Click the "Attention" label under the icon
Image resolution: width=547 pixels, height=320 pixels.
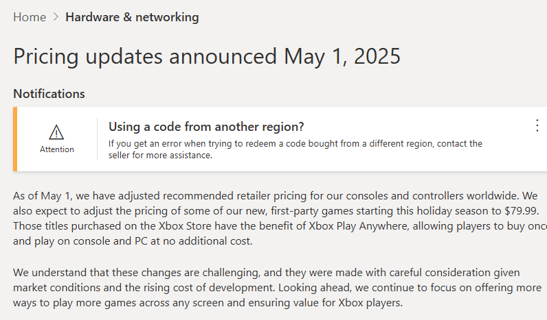tap(56, 149)
